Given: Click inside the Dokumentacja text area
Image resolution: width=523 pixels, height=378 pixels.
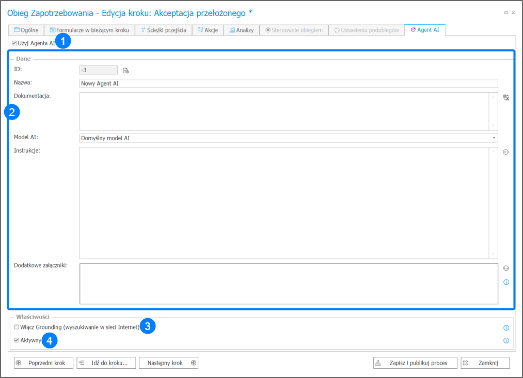Looking at the screenshot, I should (x=284, y=111).
